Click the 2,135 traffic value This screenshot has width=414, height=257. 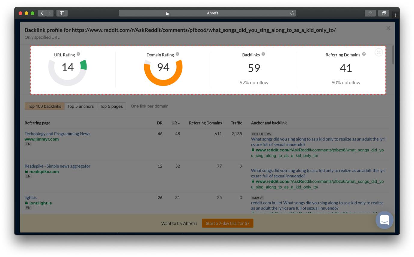click(x=237, y=134)
